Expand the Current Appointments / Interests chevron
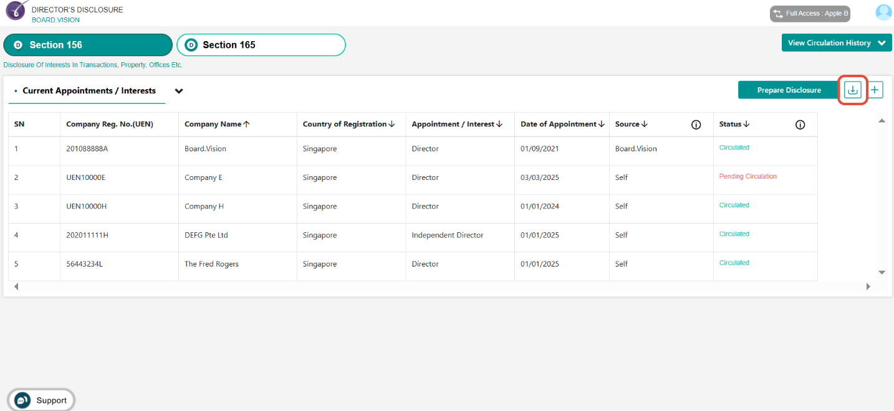The height and width of the screenshot is (411, 894). [179, 91]
